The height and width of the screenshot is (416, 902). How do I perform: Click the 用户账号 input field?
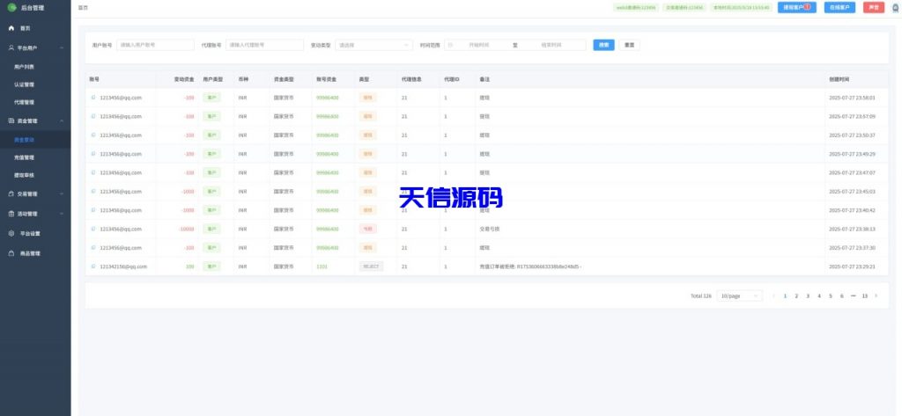click(155, 45)
